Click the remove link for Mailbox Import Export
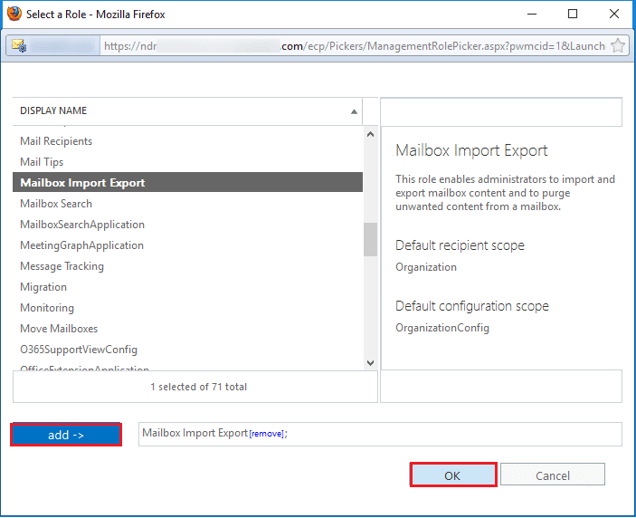This screenshot has height=518, width=636. [267, 434]
